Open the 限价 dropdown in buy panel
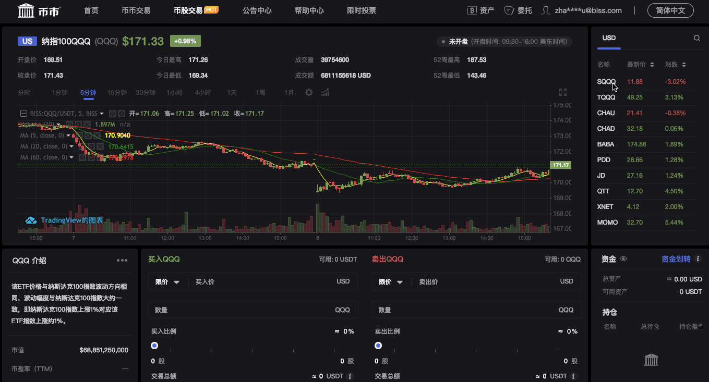 tap(167, 282)
